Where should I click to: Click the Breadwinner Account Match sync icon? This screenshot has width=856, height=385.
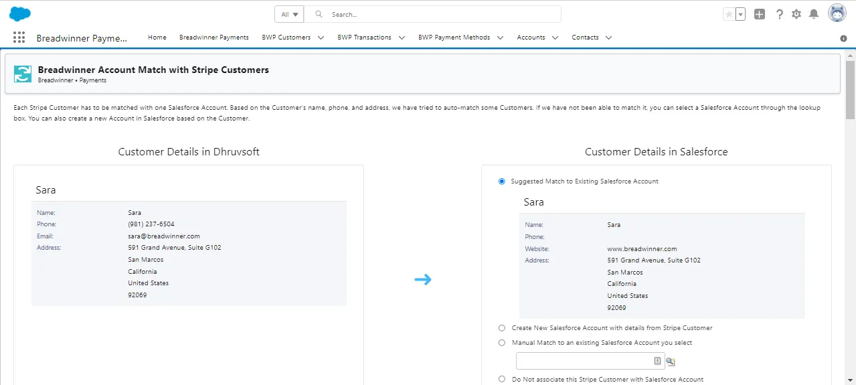23,74
